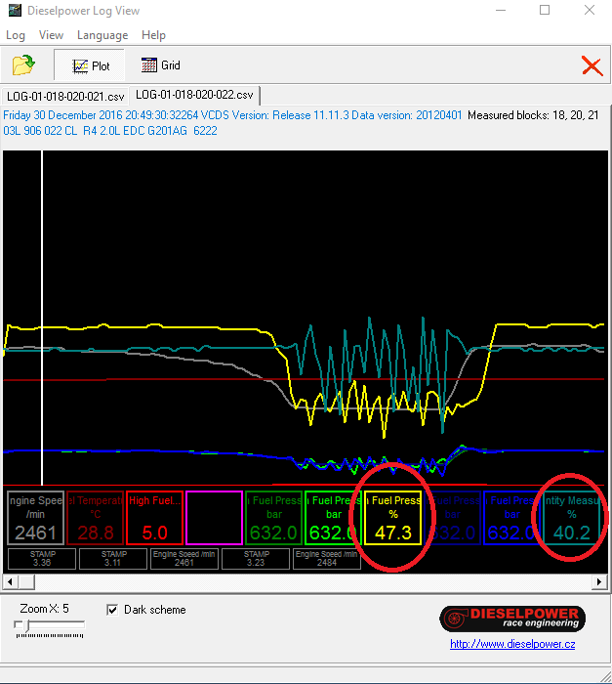Screen dimensions: 612x684
Task: Open the View menu
Action: [51, 35]
